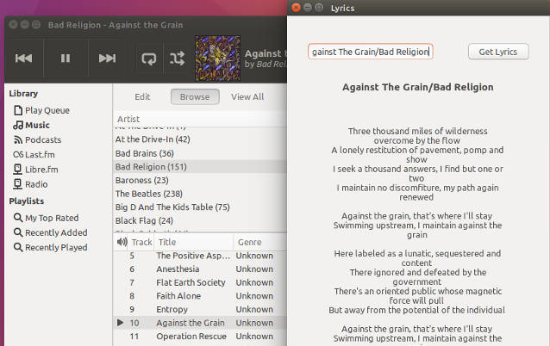
Task: Click the Play Queue document icon
Action: [18, 110]
